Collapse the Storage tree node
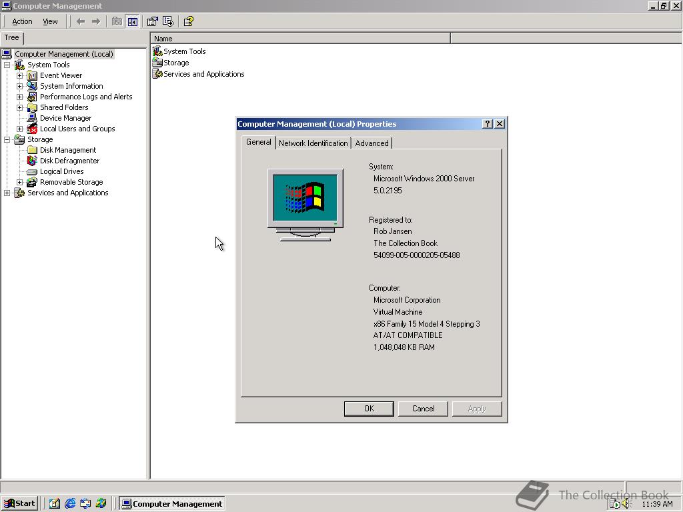The height and width of the screenshot is (512, 683). tap(7, 139)
